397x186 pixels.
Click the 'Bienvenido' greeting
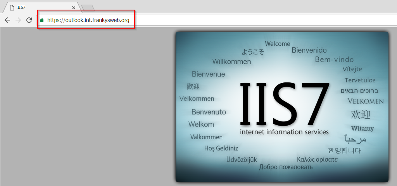(309, 50)
